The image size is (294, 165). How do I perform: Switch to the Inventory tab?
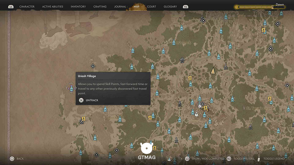point(78,6)
